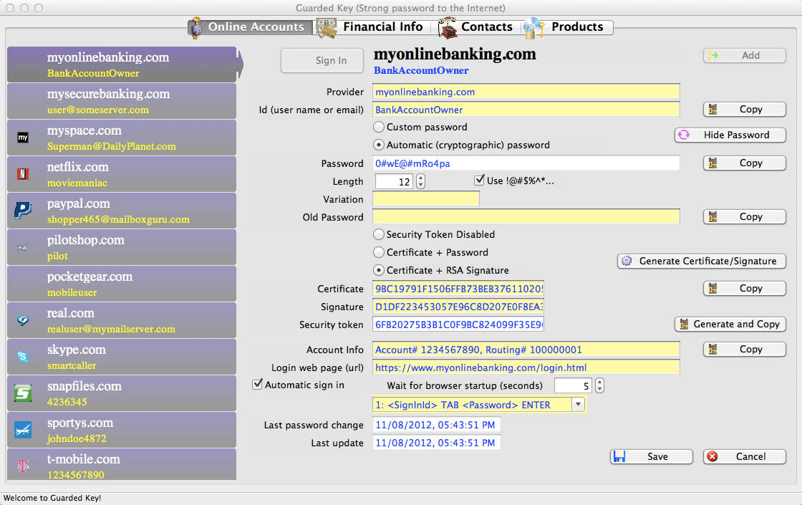
Task: Click the MySpace icon in the accounts list
Action: pyautogui.click(x=23, y=138)
